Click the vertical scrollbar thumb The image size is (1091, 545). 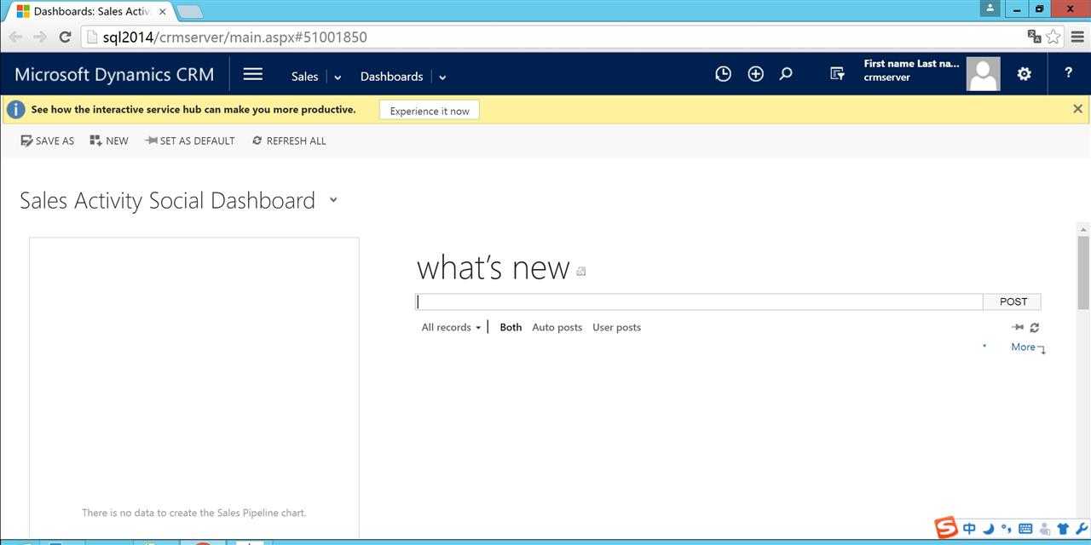coord(1083,272)
